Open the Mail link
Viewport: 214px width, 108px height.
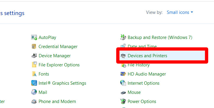pos(43,92)
